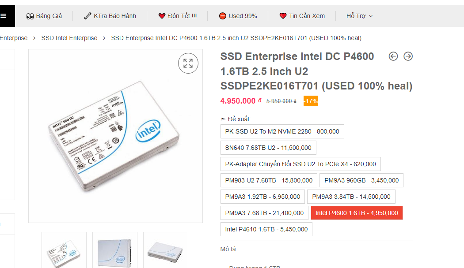The image size is (464, 268).
Task: Open the hamburger menu icon
Action: click(4, 16)
